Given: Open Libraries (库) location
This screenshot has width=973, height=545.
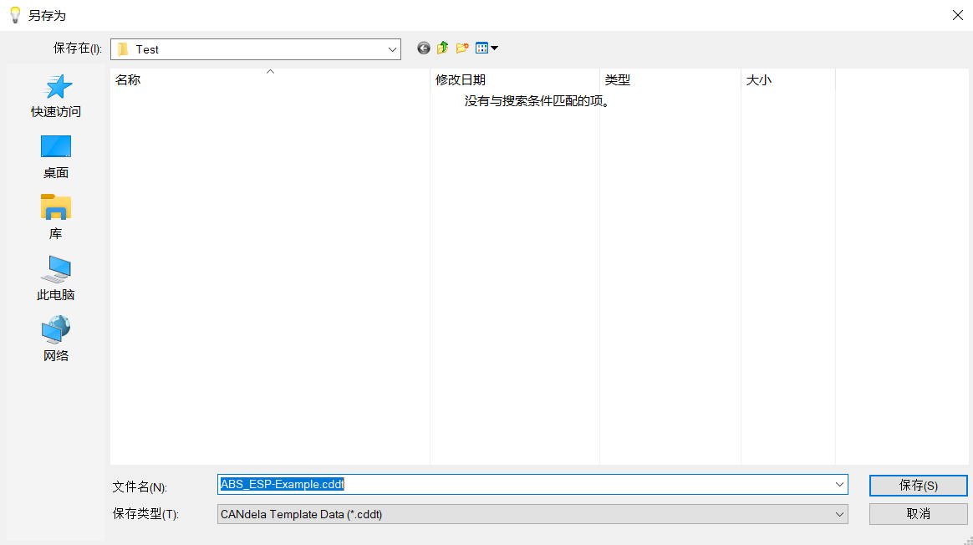Looking at the screenshot, I should (x=56, y=218).
